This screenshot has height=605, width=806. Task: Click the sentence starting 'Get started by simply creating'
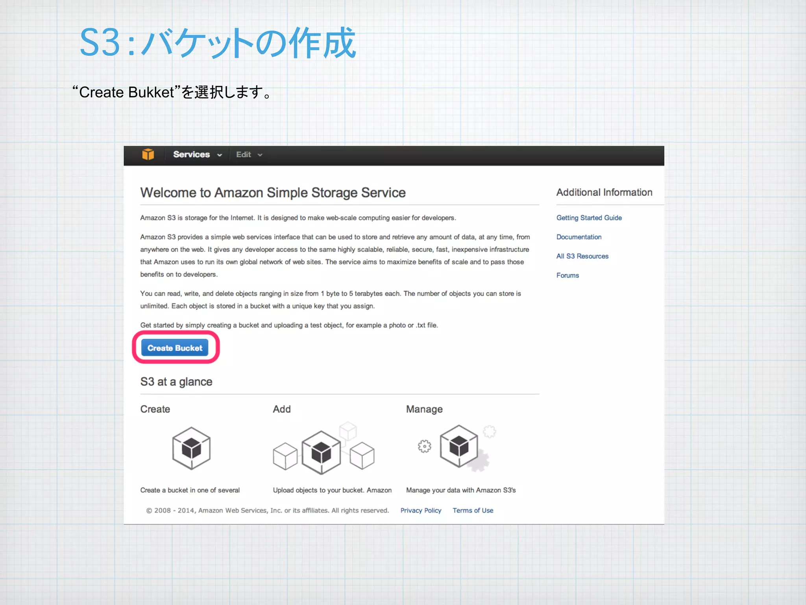[x=289, y=325]
